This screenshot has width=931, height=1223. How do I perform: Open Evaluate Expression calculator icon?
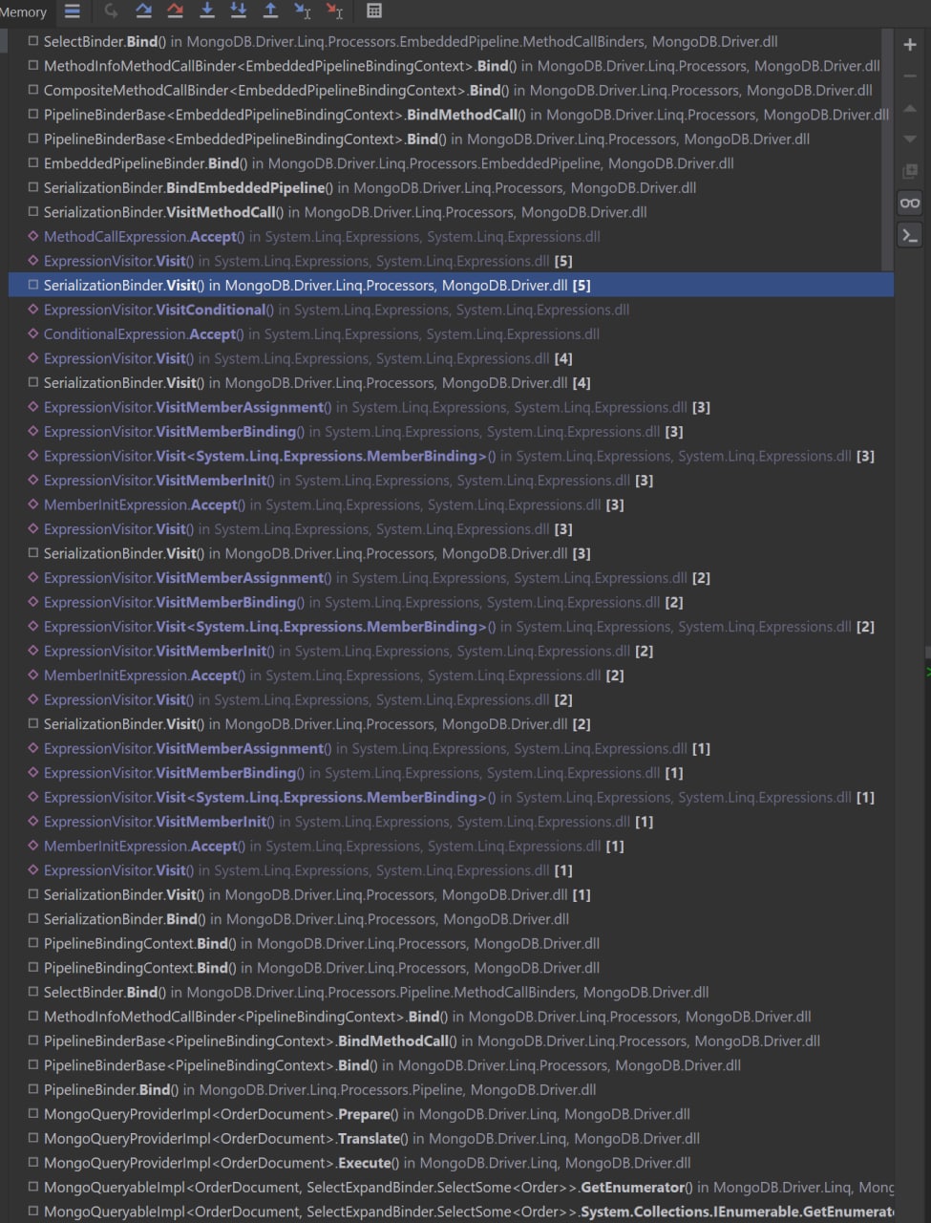374,11
